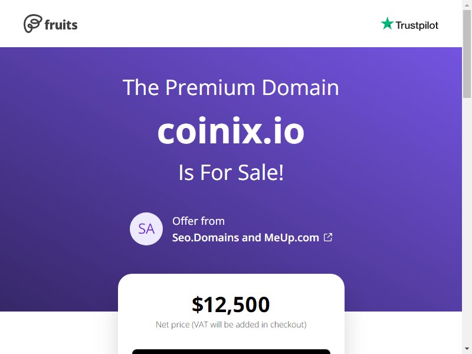This screenshot has height=354, width=472.
Task: Click the "Offer from" label
Action: (x=198, y=221)
